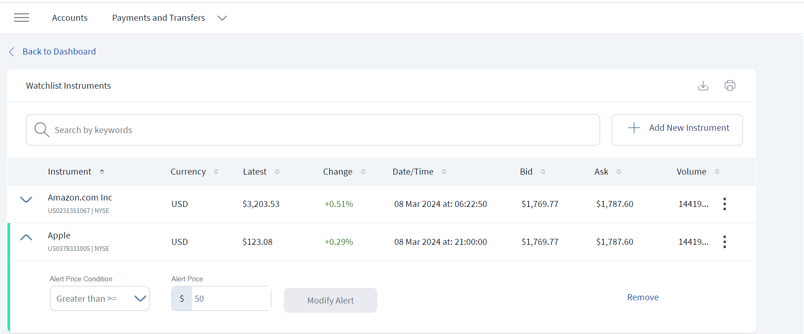Sort by Change column arrow

point(363,171)
